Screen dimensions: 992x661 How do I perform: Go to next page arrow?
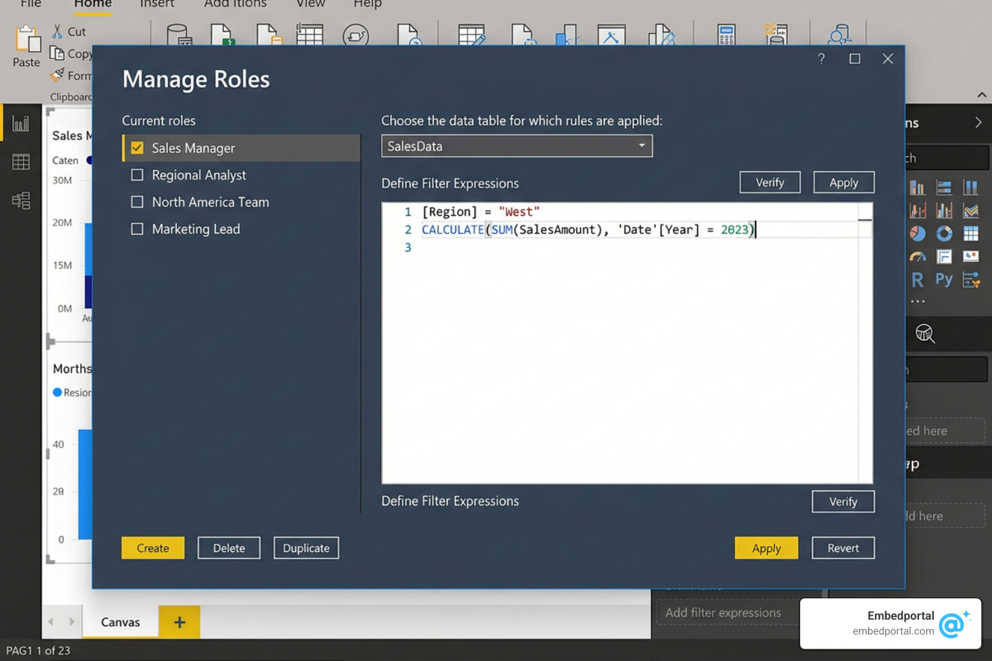[72, 622]
